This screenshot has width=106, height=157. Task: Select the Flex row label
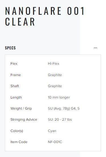(14, 64)
